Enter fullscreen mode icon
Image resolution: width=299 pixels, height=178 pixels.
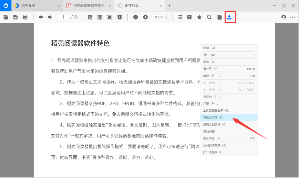[110, 17]
